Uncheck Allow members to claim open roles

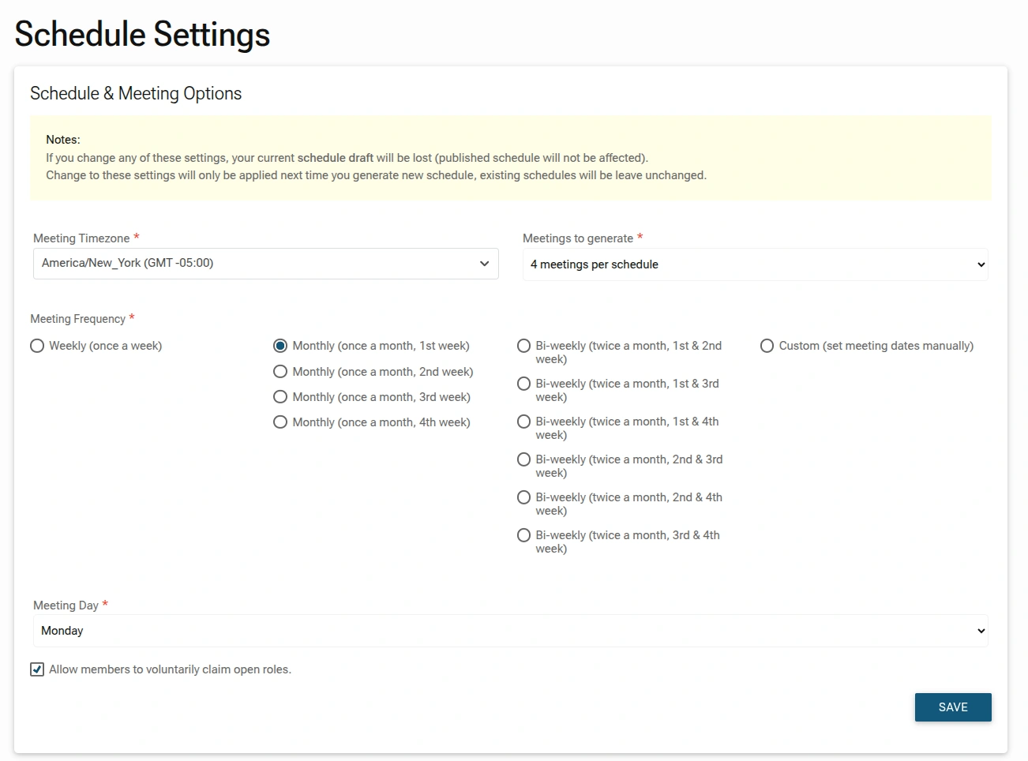click(37, 669)
